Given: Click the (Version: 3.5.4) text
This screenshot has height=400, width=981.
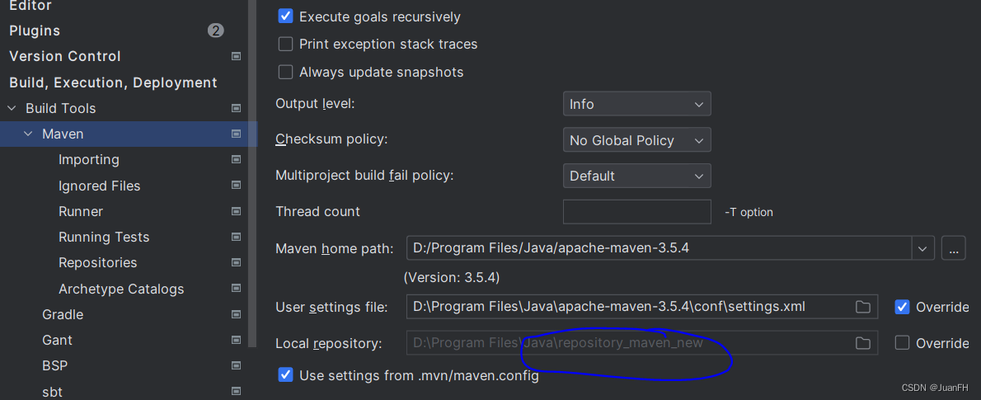Looking at the screenshot, I should click(x=452, y=276).
